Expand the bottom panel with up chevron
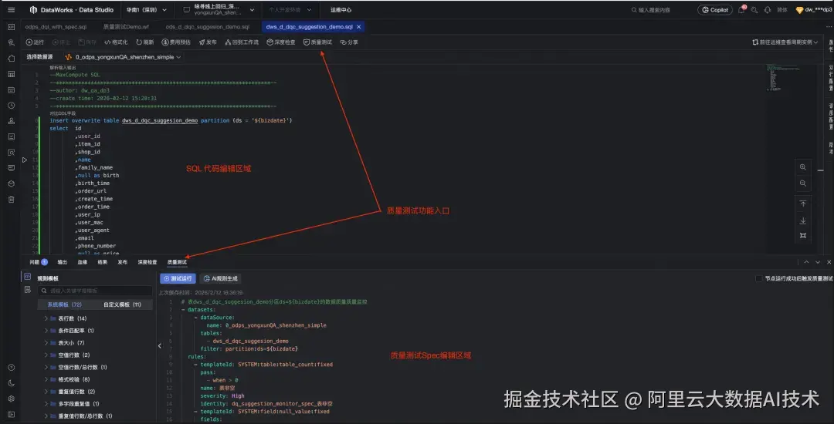The image size is (834, 424). (806, 262)
